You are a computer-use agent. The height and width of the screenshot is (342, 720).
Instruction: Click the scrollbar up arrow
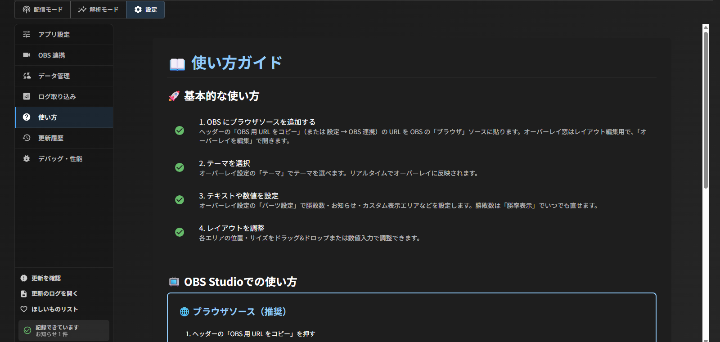click(x=706, y=27)
